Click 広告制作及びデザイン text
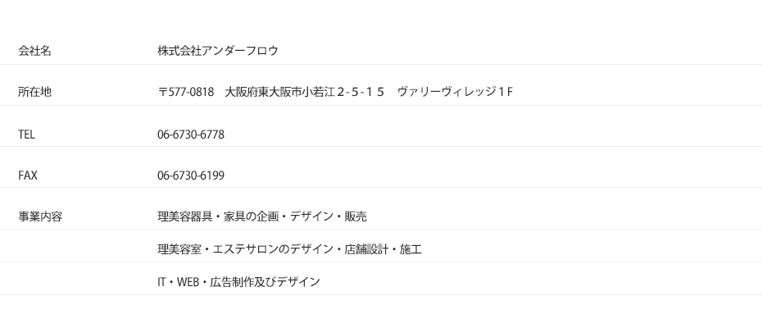 click(265, 282)
